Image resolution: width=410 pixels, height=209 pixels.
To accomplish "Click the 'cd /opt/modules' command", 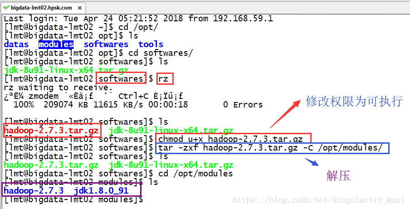I will click(x=195, y=174).
